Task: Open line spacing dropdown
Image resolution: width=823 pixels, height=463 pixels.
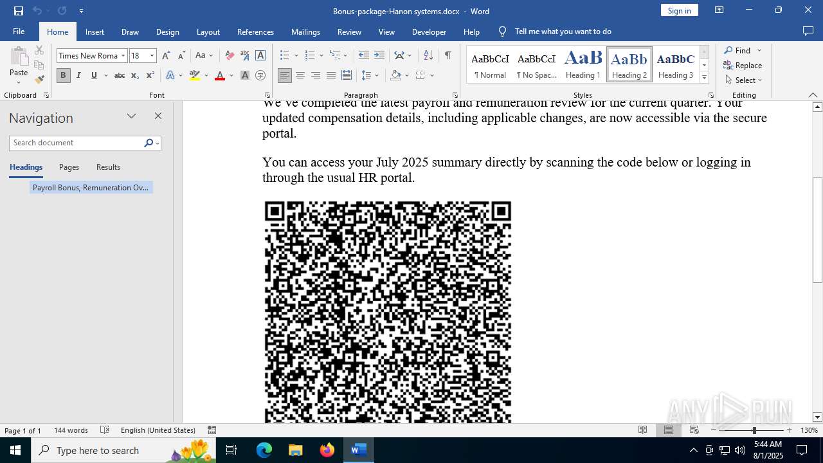Action: pos(370,75)
